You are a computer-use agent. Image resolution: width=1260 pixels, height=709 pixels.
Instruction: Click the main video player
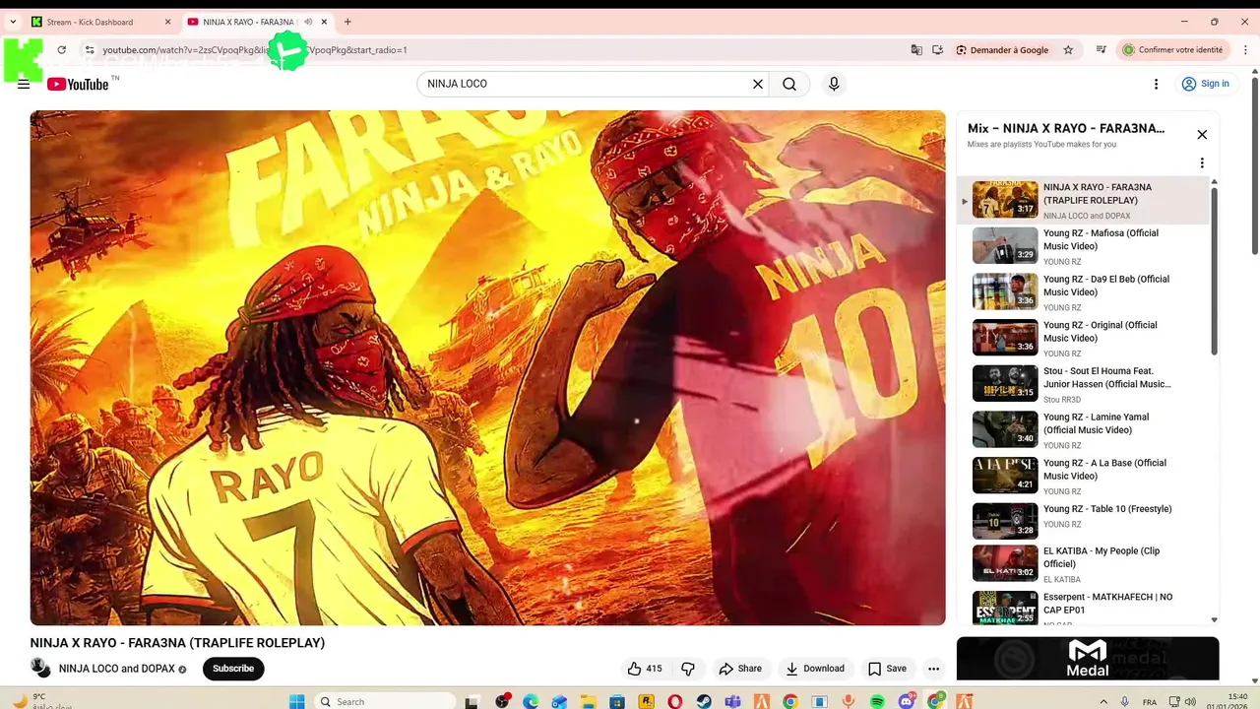[x=487, y=367]
